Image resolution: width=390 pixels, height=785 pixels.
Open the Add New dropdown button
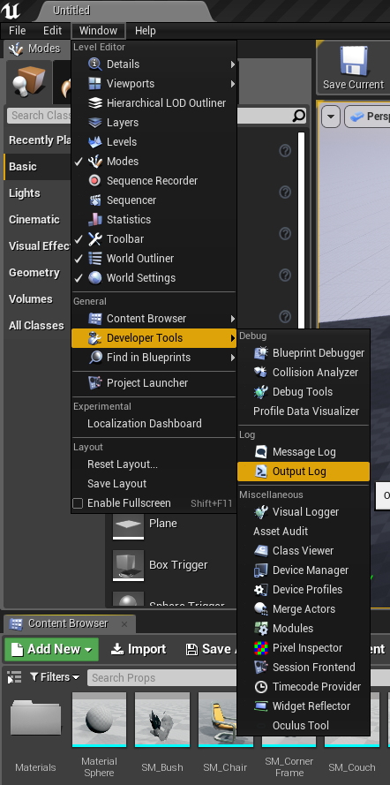tap(51, 649)
